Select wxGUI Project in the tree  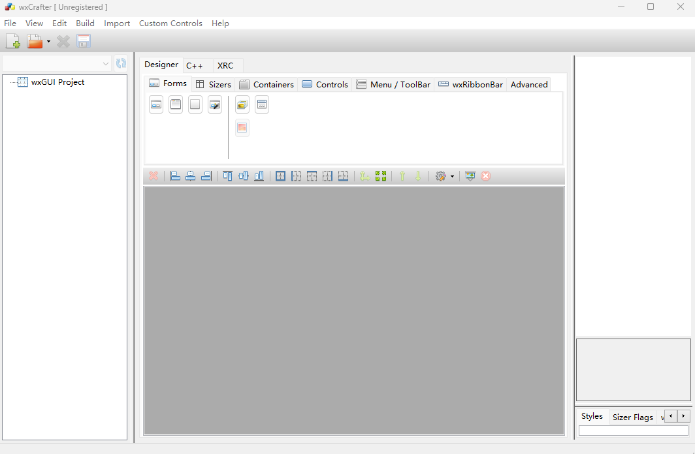57,82
